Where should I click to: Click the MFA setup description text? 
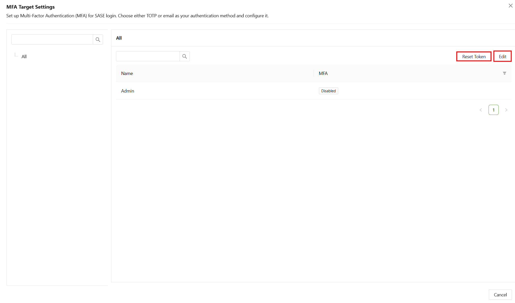(x=137, y=16)
